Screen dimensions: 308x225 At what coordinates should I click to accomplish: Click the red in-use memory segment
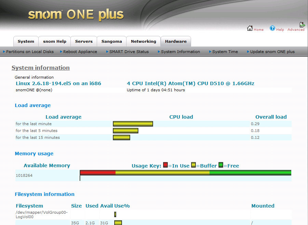(98, 173)
